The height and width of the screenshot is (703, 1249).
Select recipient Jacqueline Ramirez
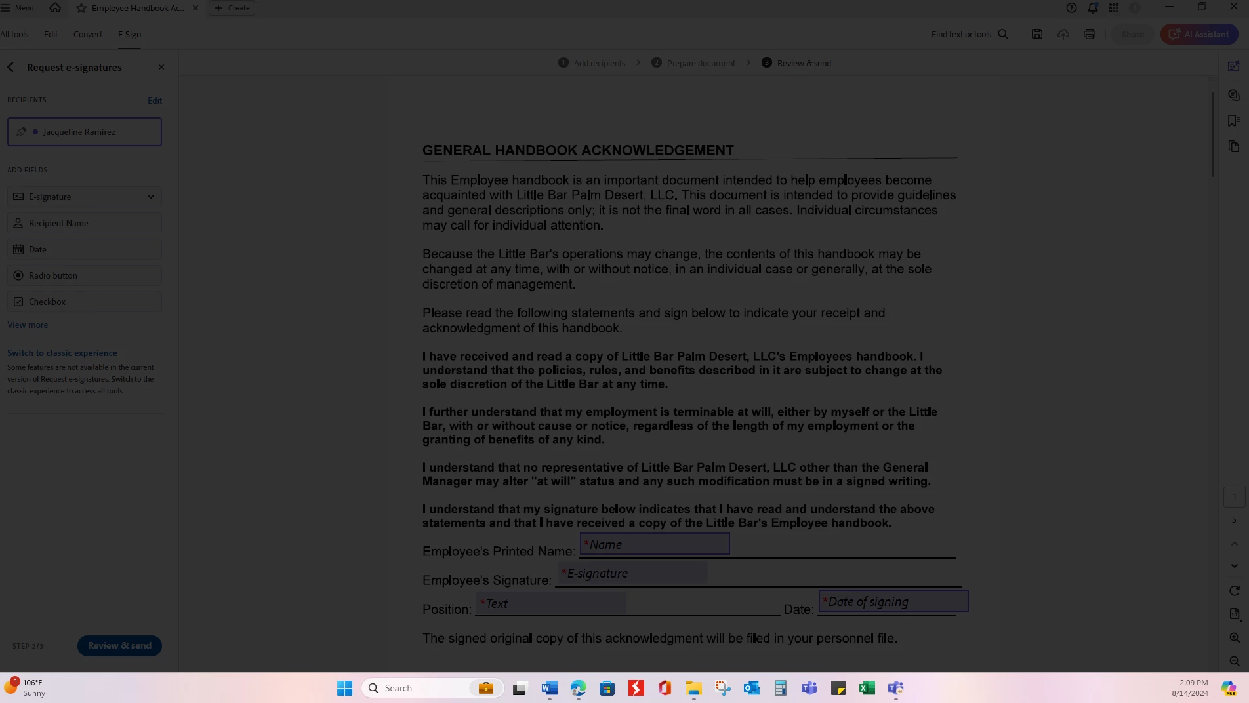[85, 132]
